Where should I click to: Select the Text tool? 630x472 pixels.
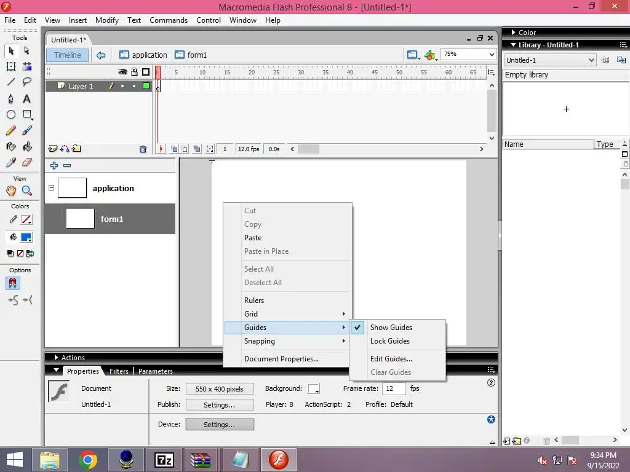27,99
